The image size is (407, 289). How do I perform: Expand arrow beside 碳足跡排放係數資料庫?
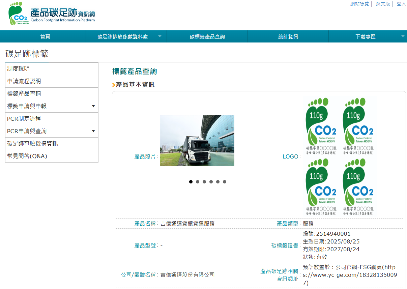160,36
